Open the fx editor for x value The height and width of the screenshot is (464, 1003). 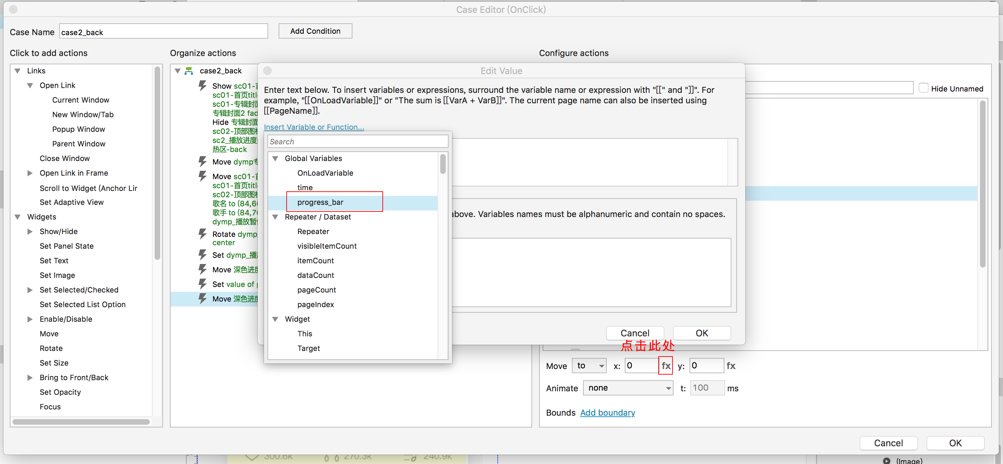pos(666,366)
